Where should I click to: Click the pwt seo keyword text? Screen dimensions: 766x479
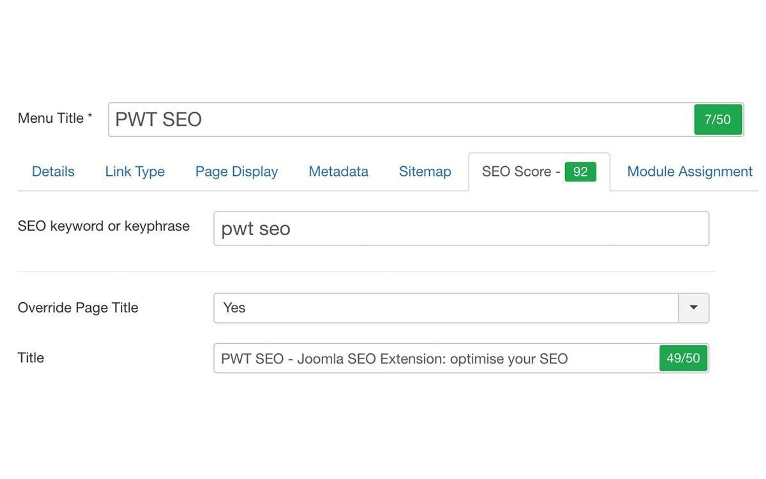(x=255, y=228)
